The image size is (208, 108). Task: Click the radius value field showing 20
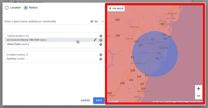89,21
